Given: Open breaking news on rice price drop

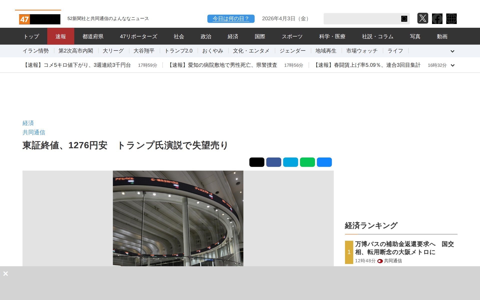Looking at the screenshot, I should [x=77, y=65].
